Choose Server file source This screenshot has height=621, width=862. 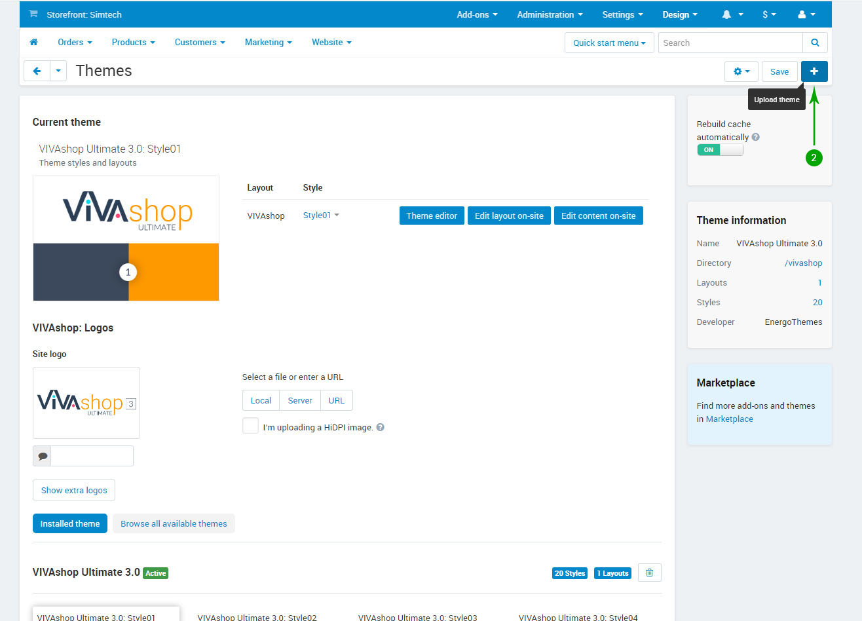click(300, 400)
